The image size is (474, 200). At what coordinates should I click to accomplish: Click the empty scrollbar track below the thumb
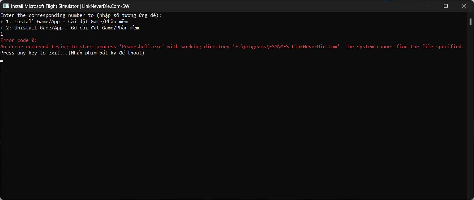pos(471,110)
